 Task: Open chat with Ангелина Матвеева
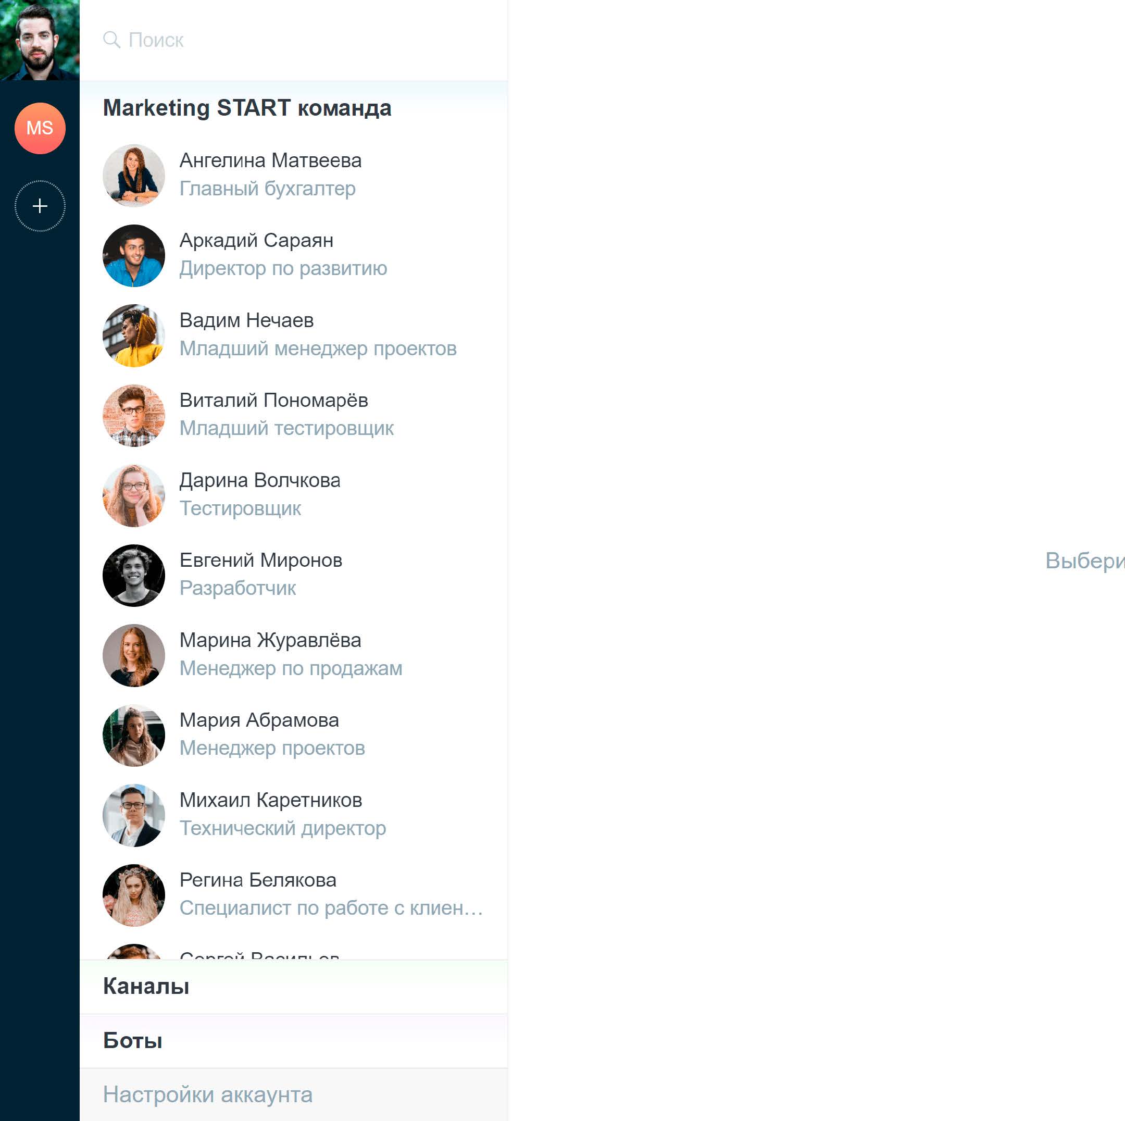pyautogui.click(x=293, y=175)
